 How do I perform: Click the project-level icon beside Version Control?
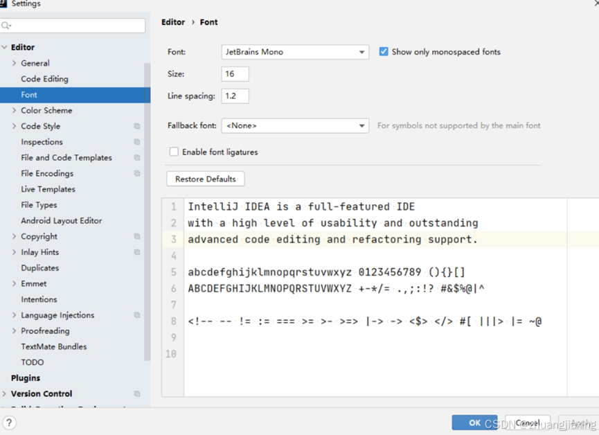pos(136,393)
